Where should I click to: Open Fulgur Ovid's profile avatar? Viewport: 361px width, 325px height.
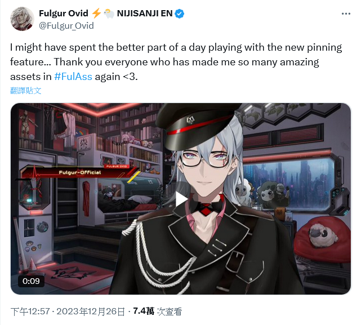point(22,19)
